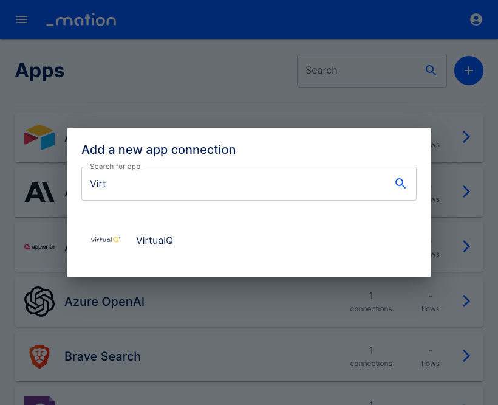Click the mation logo in header
The height and width of the screenshot is (405, 498).
pos(81,19)
